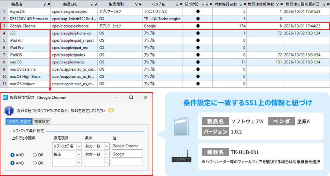Screen dimensions: 330x176
Task: Open the filter for the 製品名 column
Action: click(x=45, y=4)
